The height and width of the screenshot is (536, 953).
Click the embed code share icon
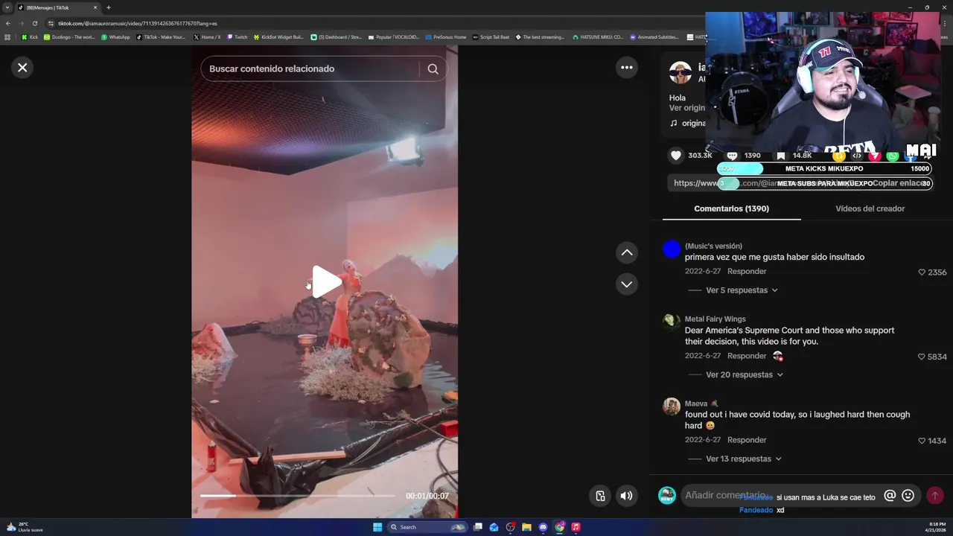coord(857,156)
